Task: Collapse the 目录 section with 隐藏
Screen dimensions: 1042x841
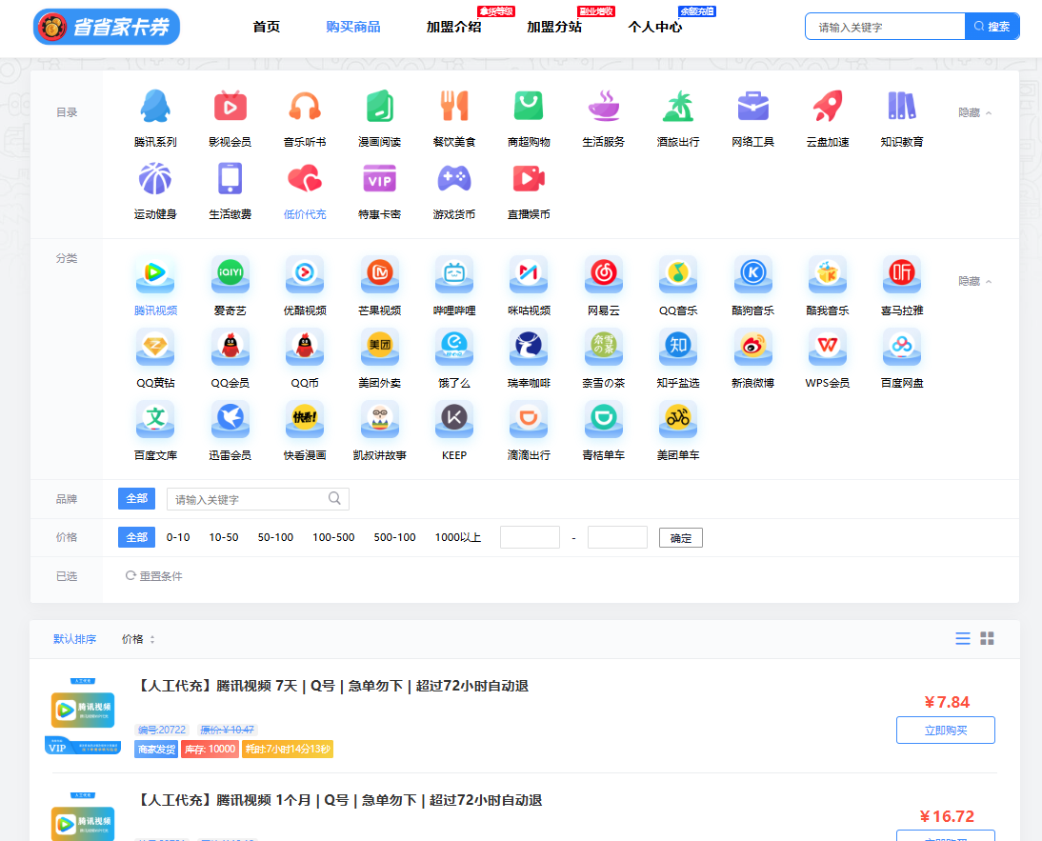Action: [973, 112]
